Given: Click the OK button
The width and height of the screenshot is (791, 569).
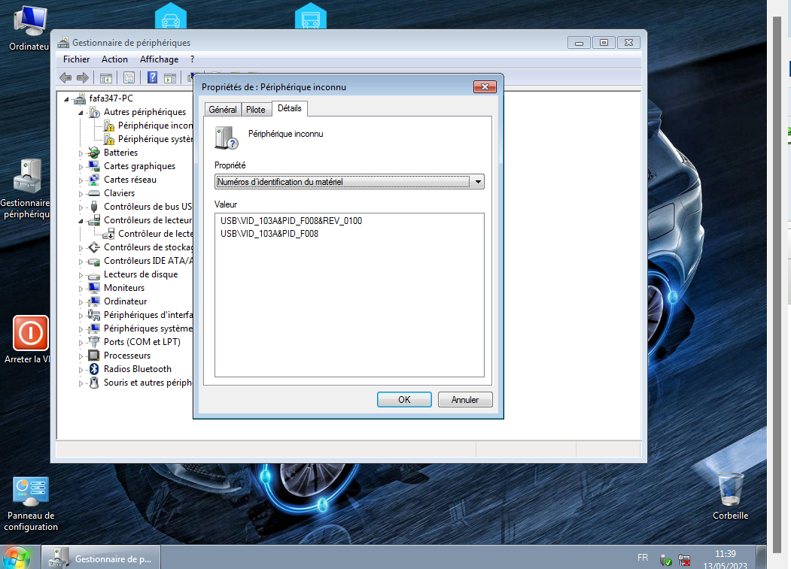Looking at the screenshot, I should [x=404, y=400].
